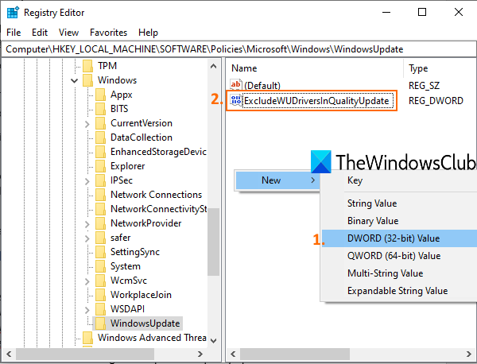Choose DWORD (32-bit) Value
The height and width of the screenshot is (364, 477).
click(x=399, y=238)
